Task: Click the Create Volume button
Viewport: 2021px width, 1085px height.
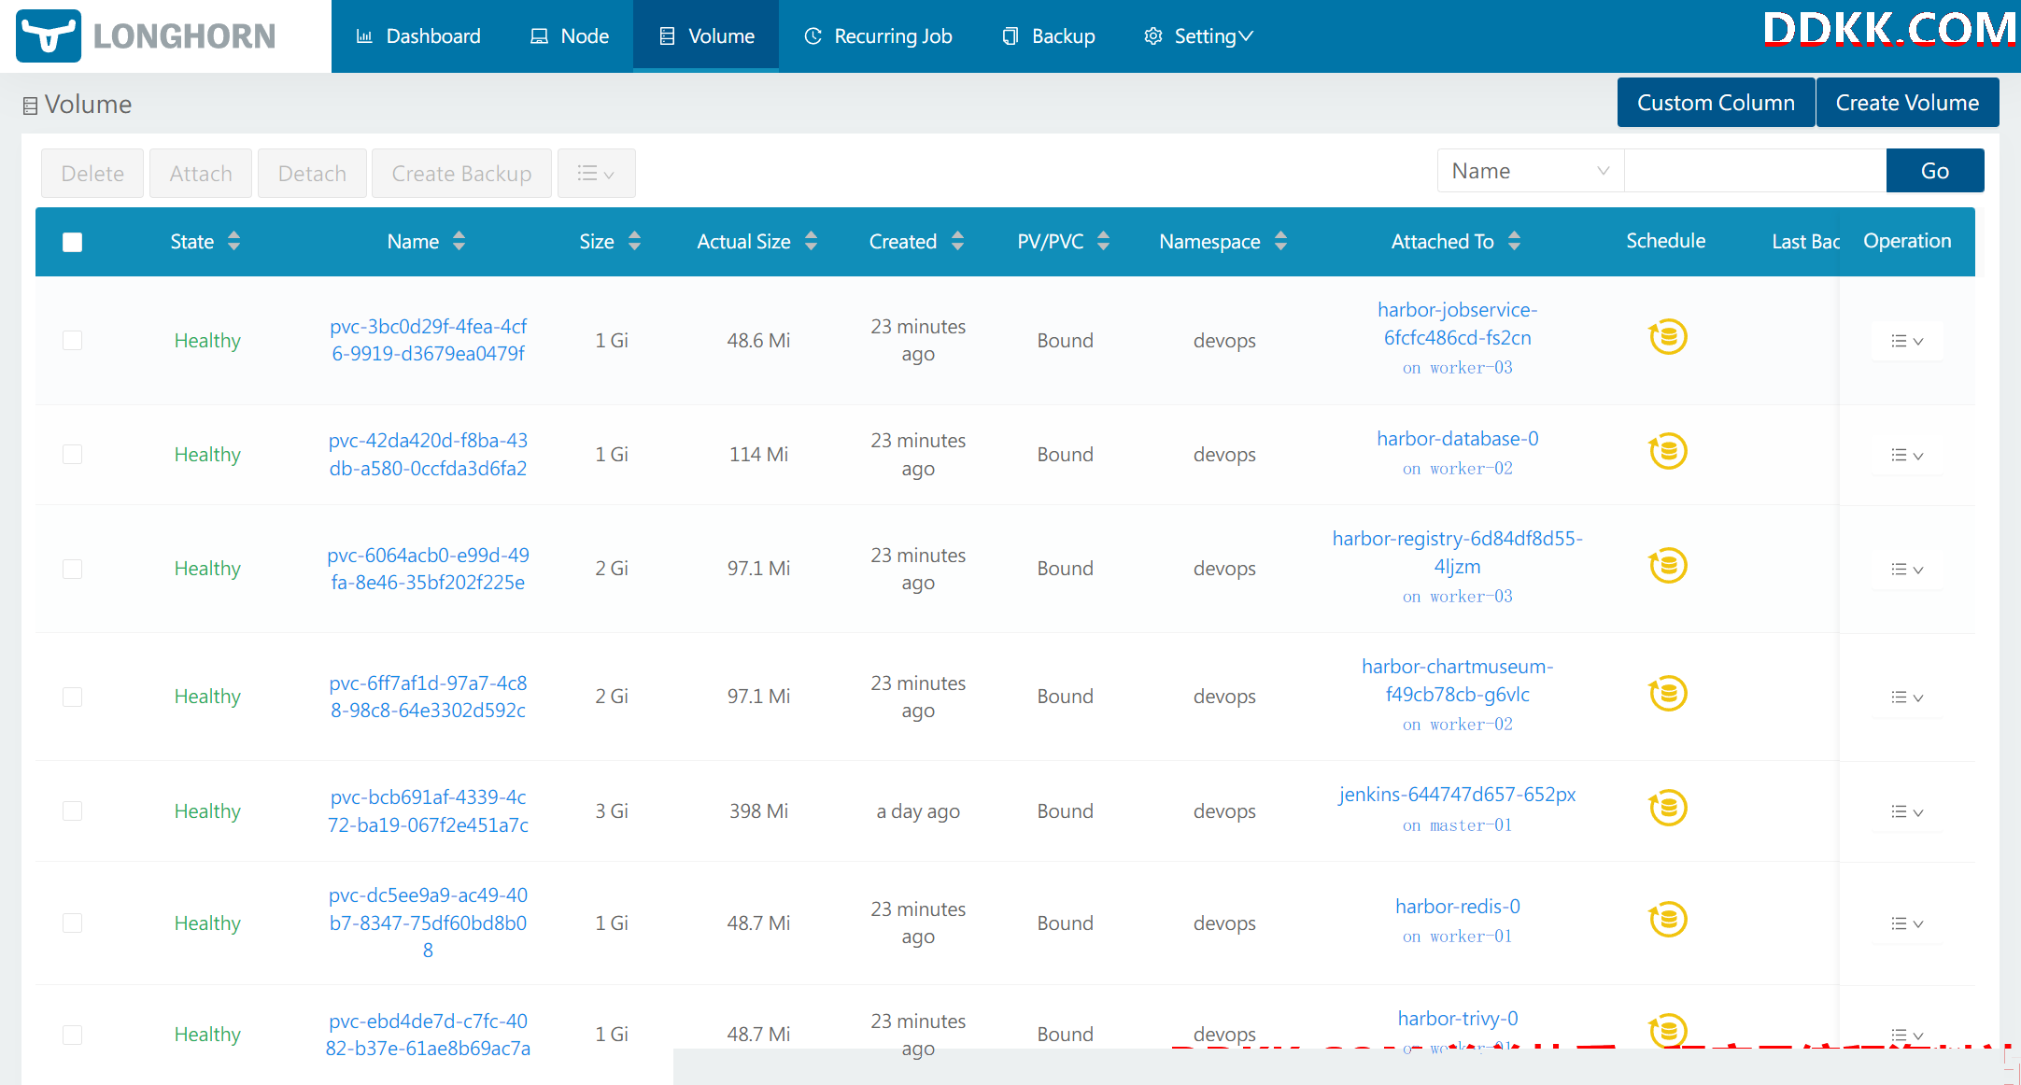Action: pyautogui.click(x=1907, y=103)
